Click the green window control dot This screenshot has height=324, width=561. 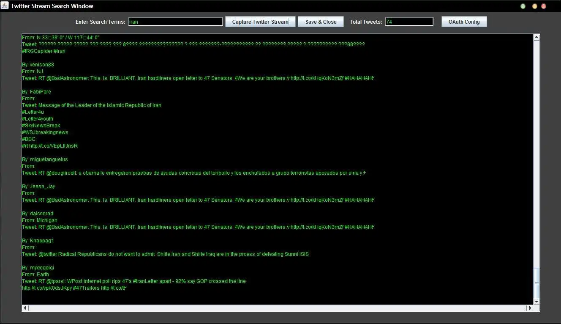point(523,6)
